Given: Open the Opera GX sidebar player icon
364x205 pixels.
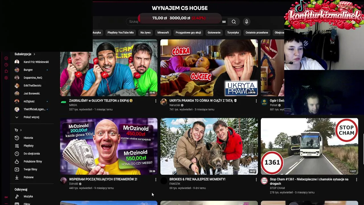Looking at the screenshot, I should pyautogui.click(x=6, y=58).
